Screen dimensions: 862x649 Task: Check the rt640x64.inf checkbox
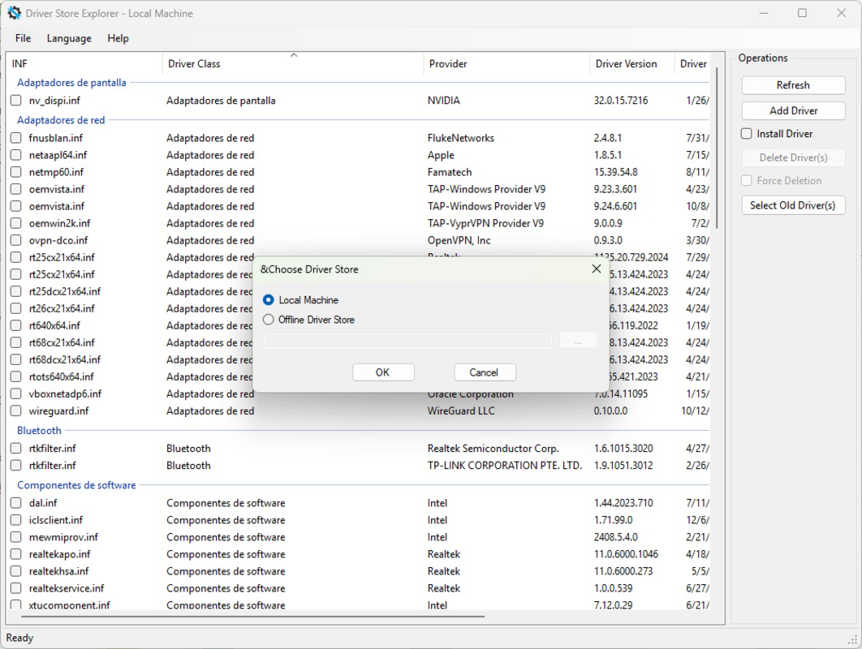[16, 325]
